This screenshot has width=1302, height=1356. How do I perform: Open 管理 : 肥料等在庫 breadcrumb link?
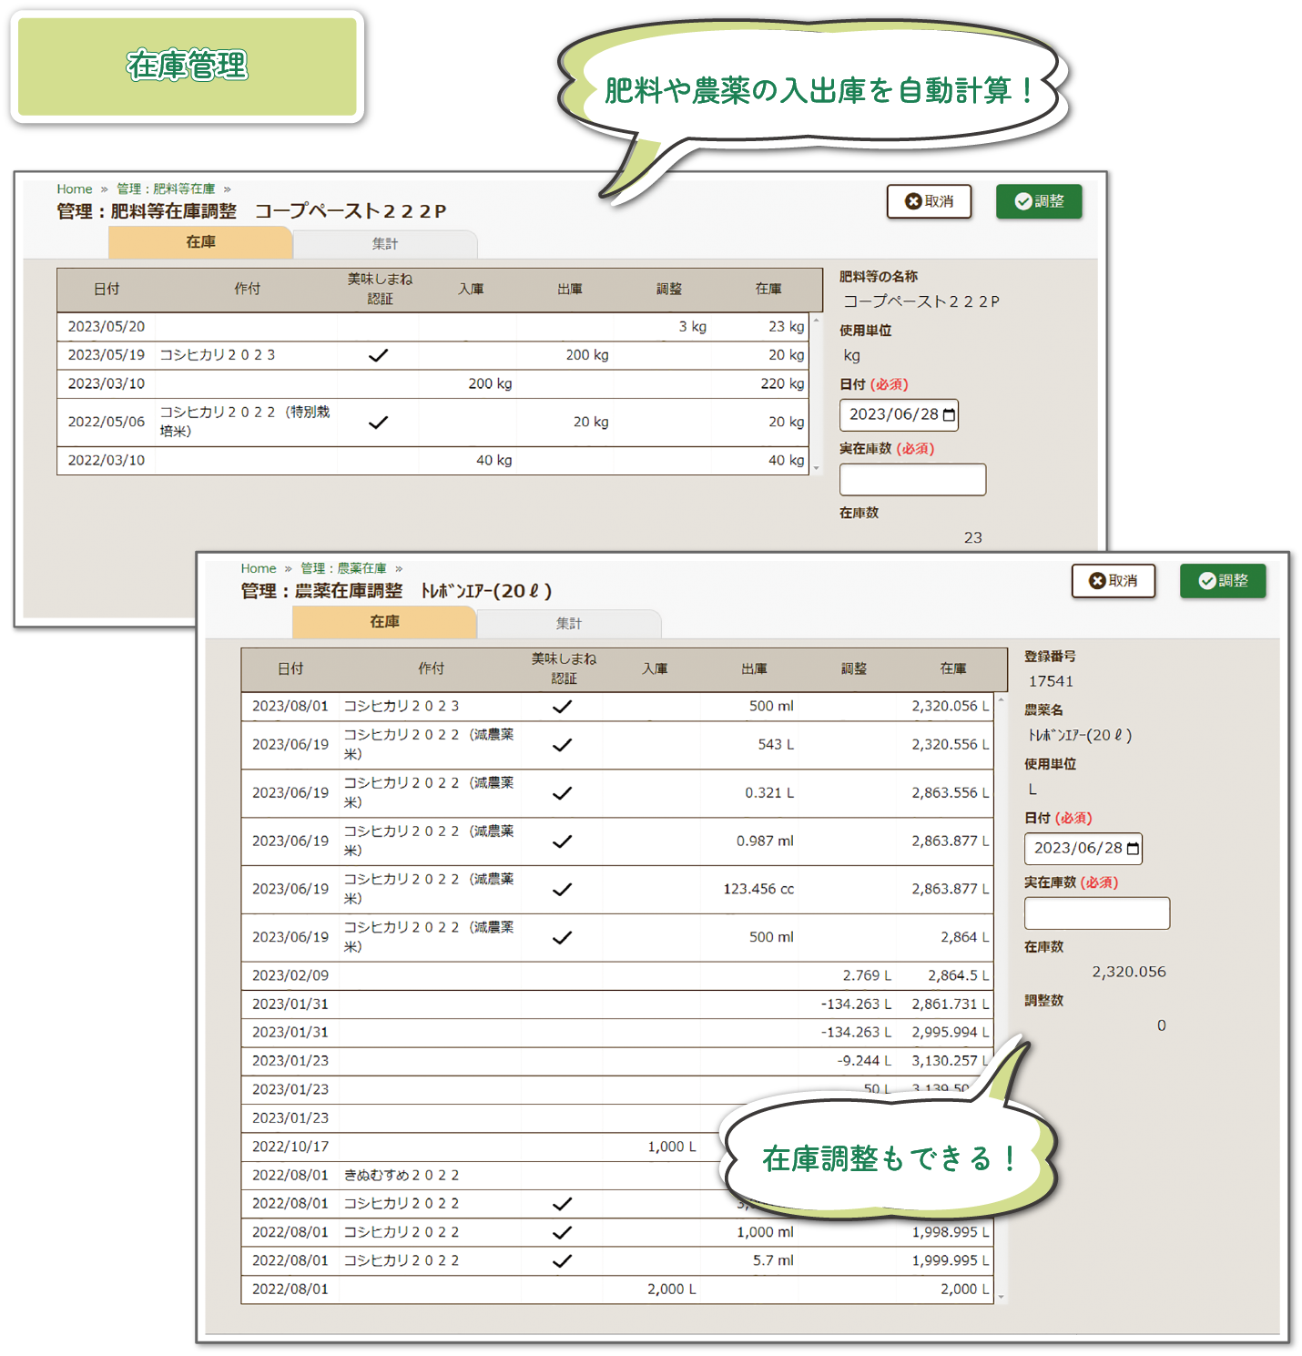pos(166,189)
